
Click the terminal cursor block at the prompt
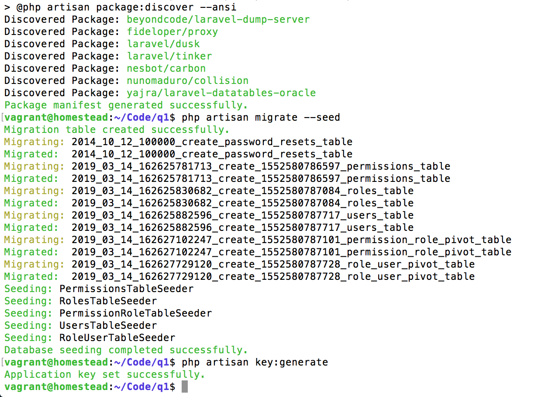click(184, 387)
